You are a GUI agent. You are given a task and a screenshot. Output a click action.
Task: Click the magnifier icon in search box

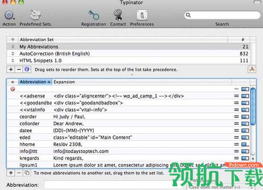pyautogui.click(x=188, y=15)
